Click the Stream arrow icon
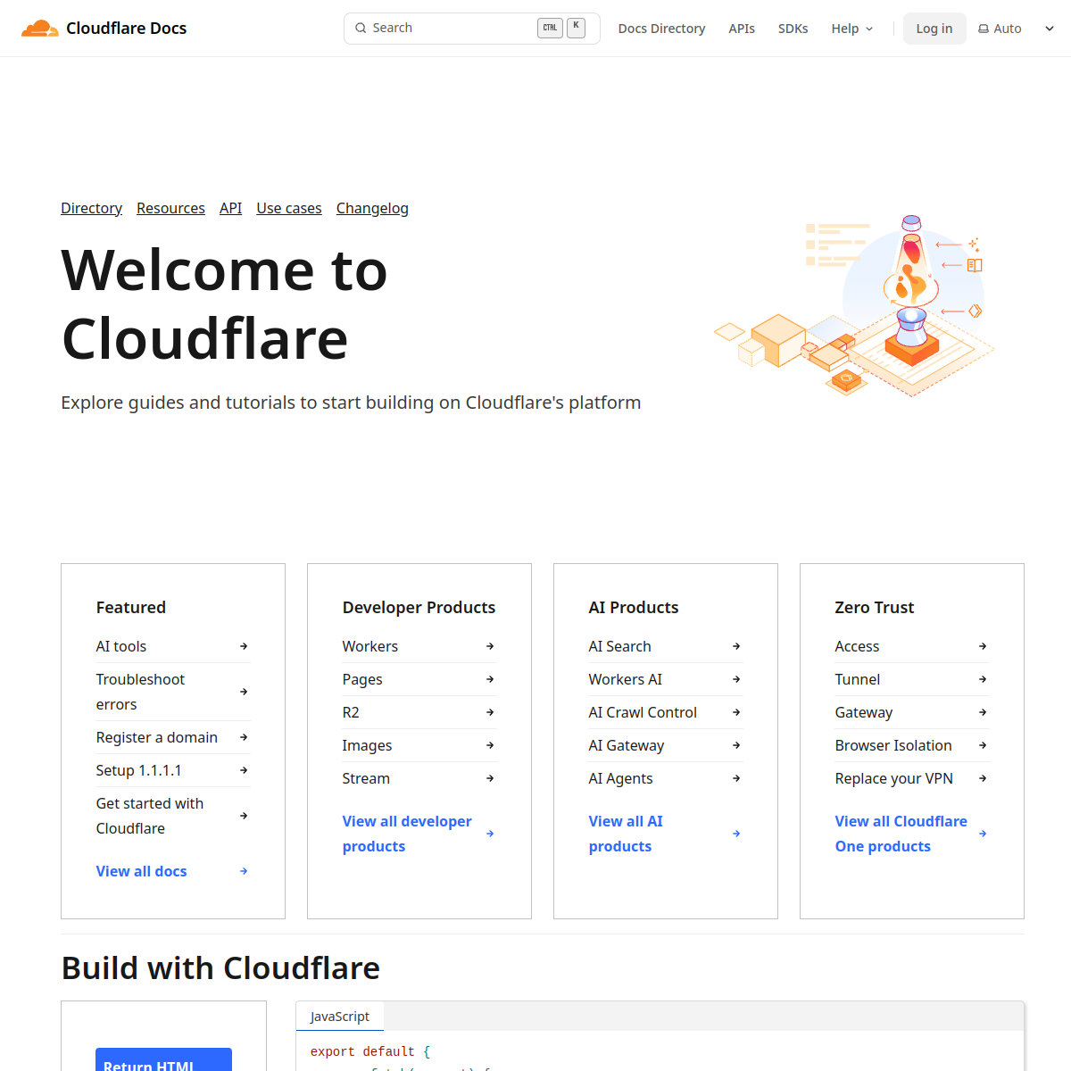Image resolution: width=1071 pixels, height=1071 pixels. 489,777
